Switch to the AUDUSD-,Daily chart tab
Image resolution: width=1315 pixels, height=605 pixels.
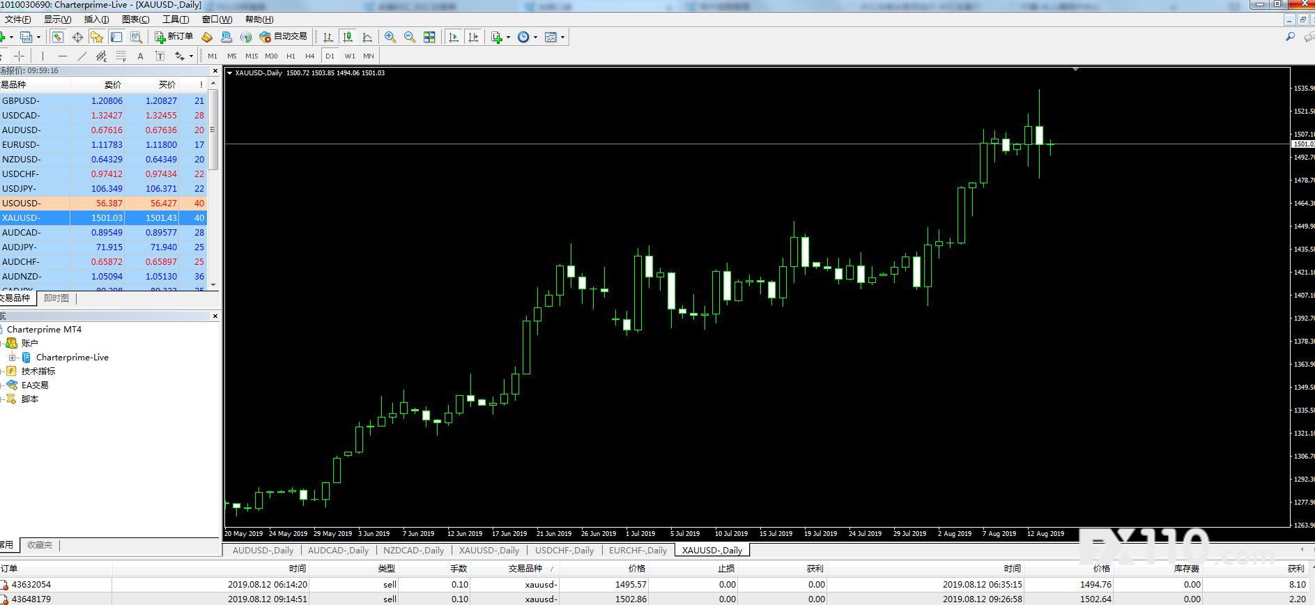pyautogui.click(x=263, y=551)
